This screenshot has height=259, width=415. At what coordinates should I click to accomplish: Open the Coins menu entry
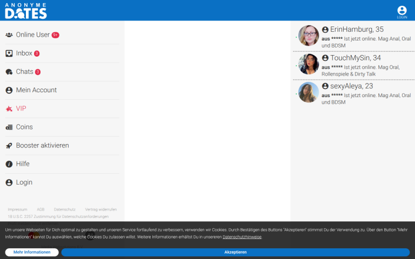tap(62, 127)
